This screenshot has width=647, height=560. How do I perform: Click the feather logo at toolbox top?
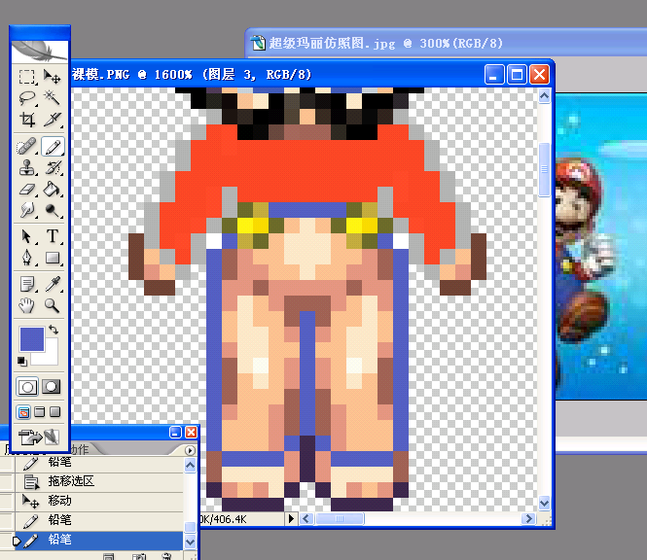[40, 52]
